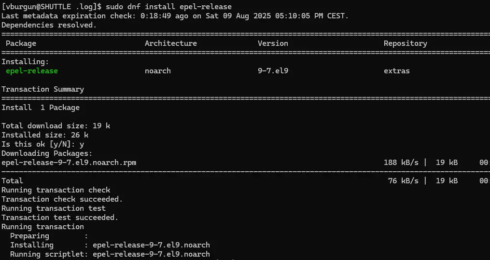The image size is (490, 260).
Task: Click the green epel-release package name
Action: 31,71
